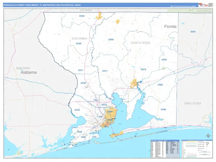The image size is (216, 162).
Task: Select ZIP code 32568
Action: [x=79, y=44]
